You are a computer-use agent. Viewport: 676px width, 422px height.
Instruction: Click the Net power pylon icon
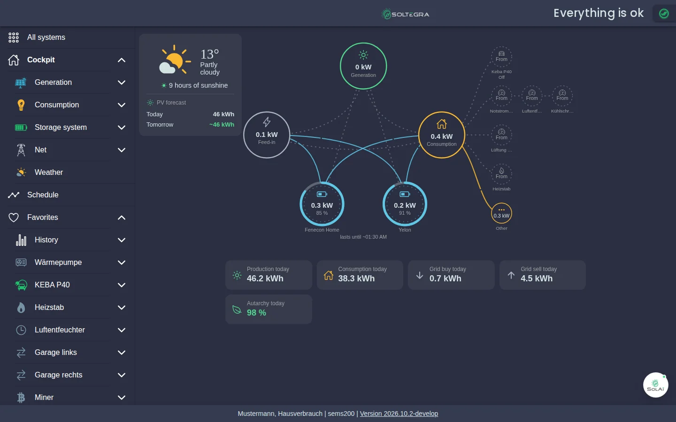21,150
